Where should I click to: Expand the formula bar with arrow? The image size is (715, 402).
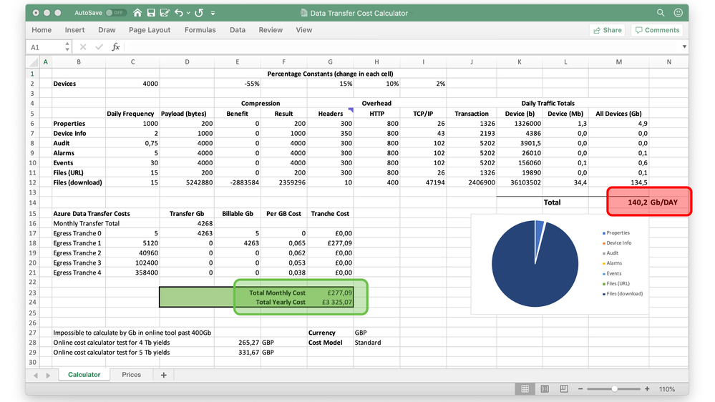[684, 47]
